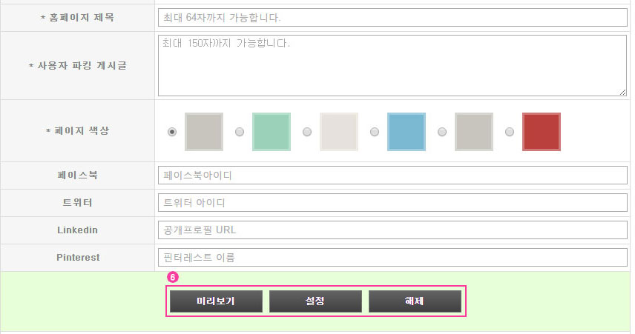Choose the second gray color radio button
The image size is (635, 334).
442,132
